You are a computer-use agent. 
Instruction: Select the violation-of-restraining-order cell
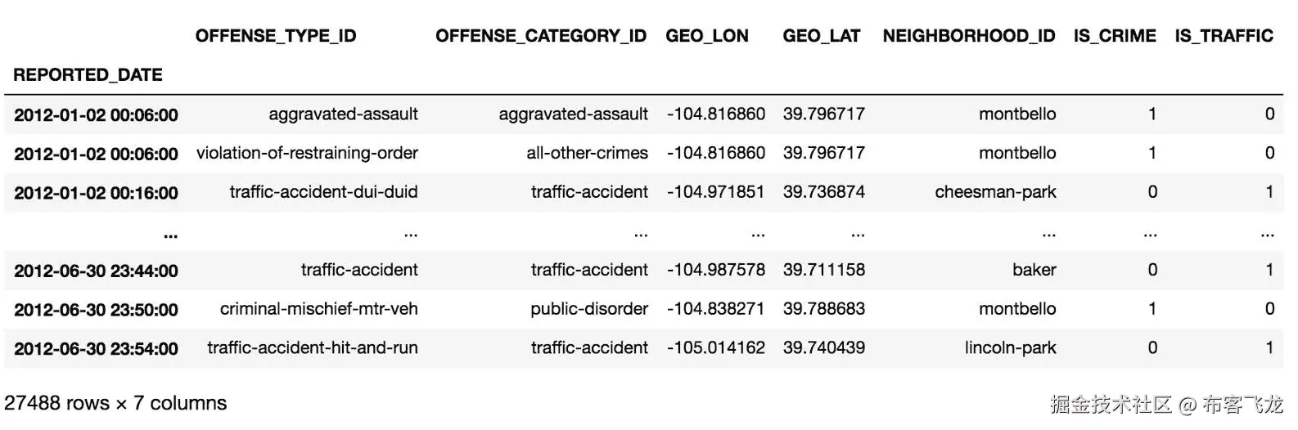tap(307, 153)
